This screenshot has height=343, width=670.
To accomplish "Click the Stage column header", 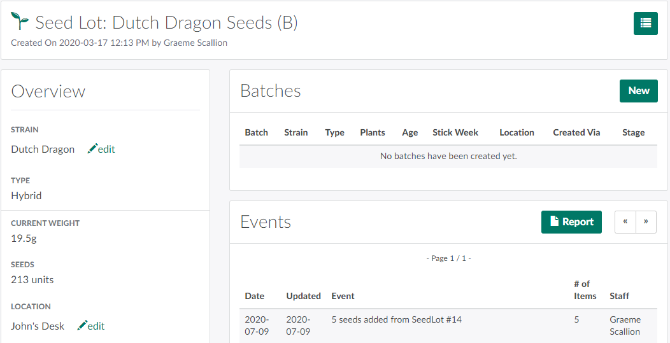I will pos(633,132).
